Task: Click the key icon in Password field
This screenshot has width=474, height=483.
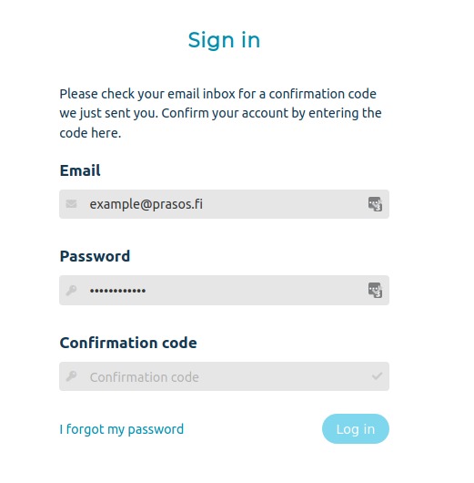Action: point(71,291)
